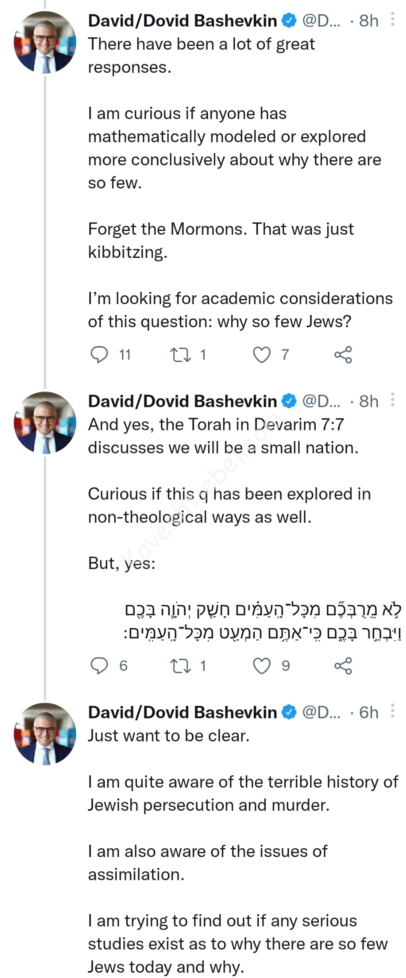
Task: Like the tweet with 9 likes
Action: click(x=262, y=666)
